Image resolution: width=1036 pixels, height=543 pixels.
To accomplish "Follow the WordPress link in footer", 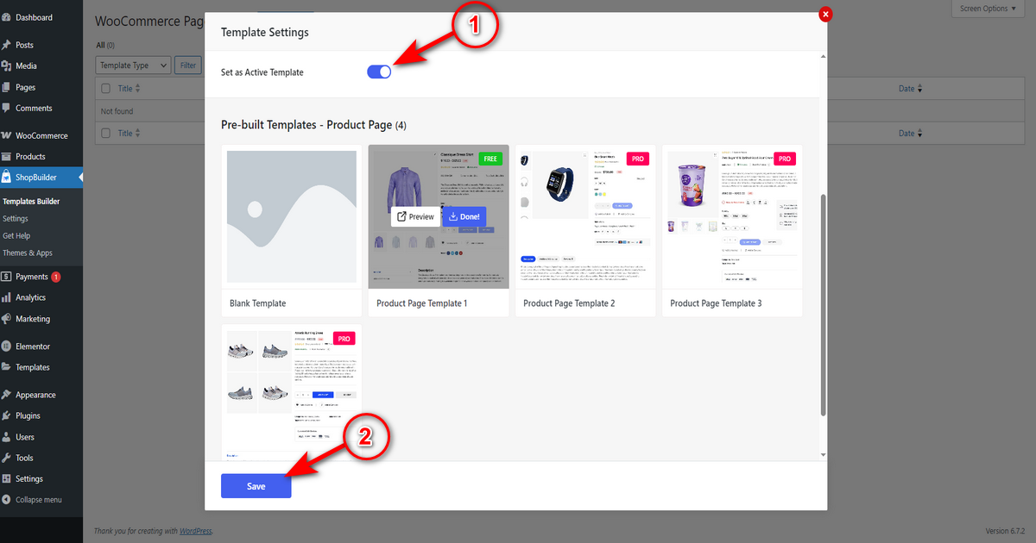I will coord(196,531).
